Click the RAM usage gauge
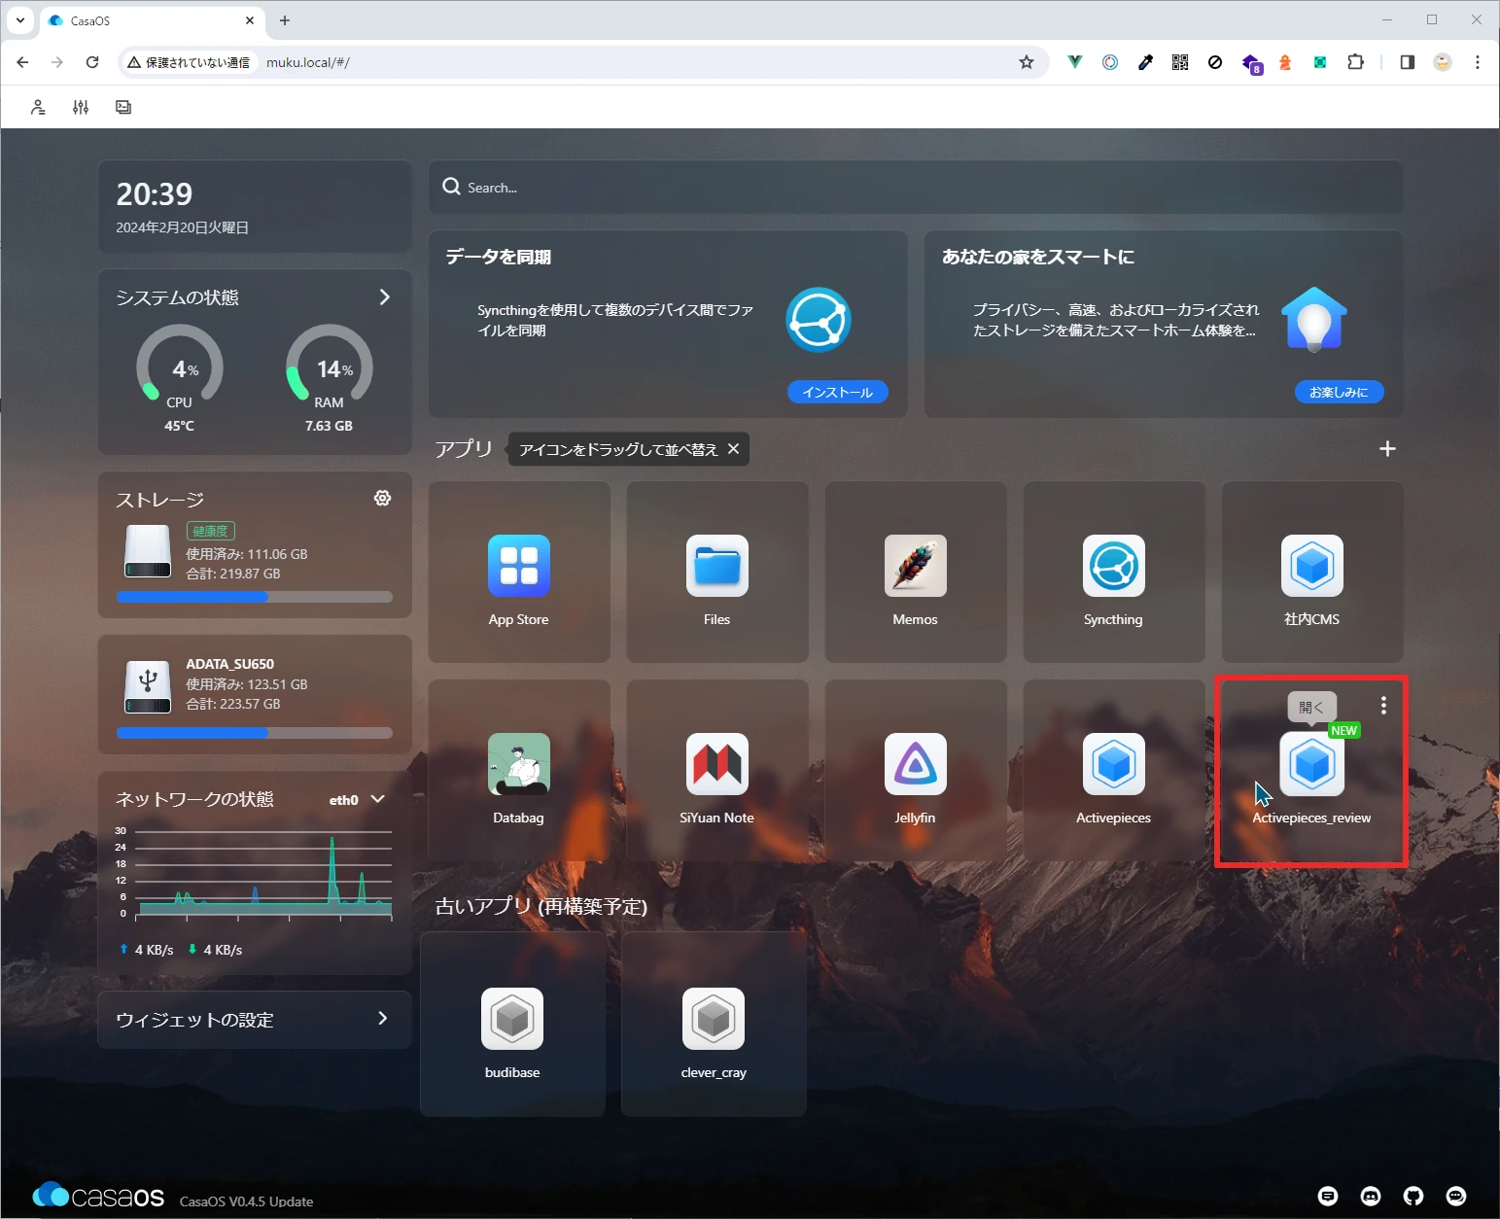The height and width of the screenshot is (1219, 1500). point(330,366)
